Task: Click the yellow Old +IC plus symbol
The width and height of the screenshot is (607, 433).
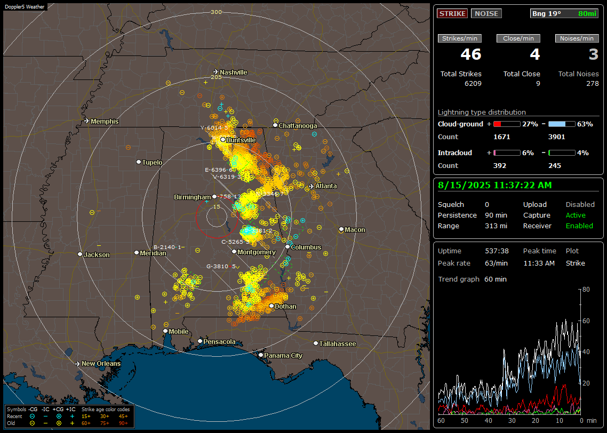Action: pos(72,423)
